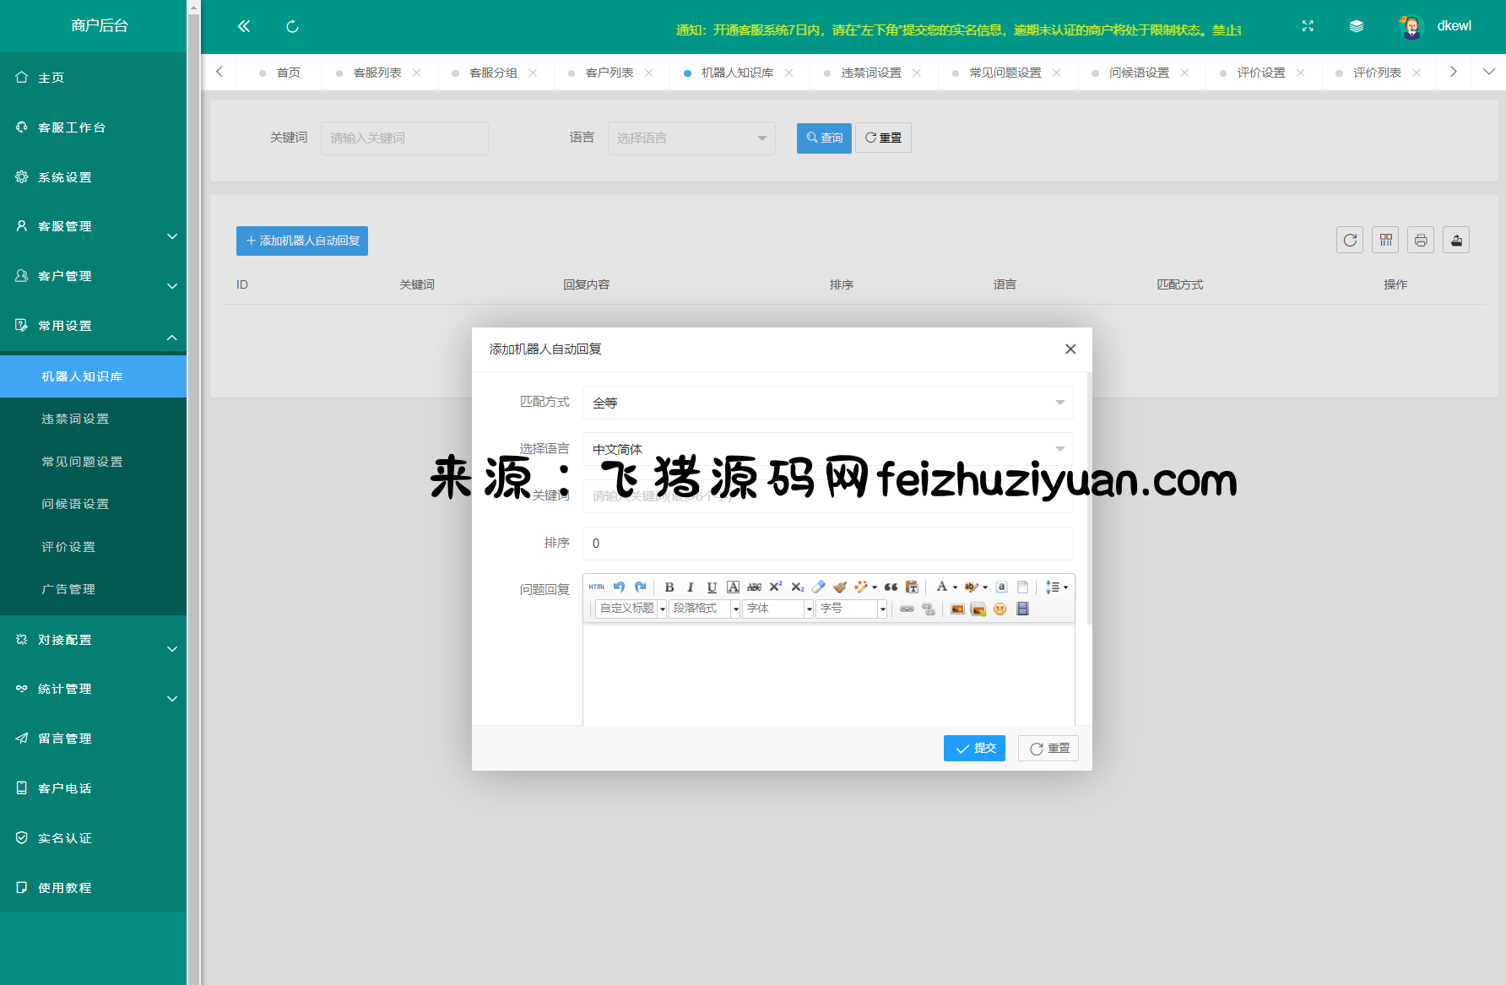The image size is (1506, 985).
Task: Toggle bold formatting in the editor
Action: coord(669,587)
